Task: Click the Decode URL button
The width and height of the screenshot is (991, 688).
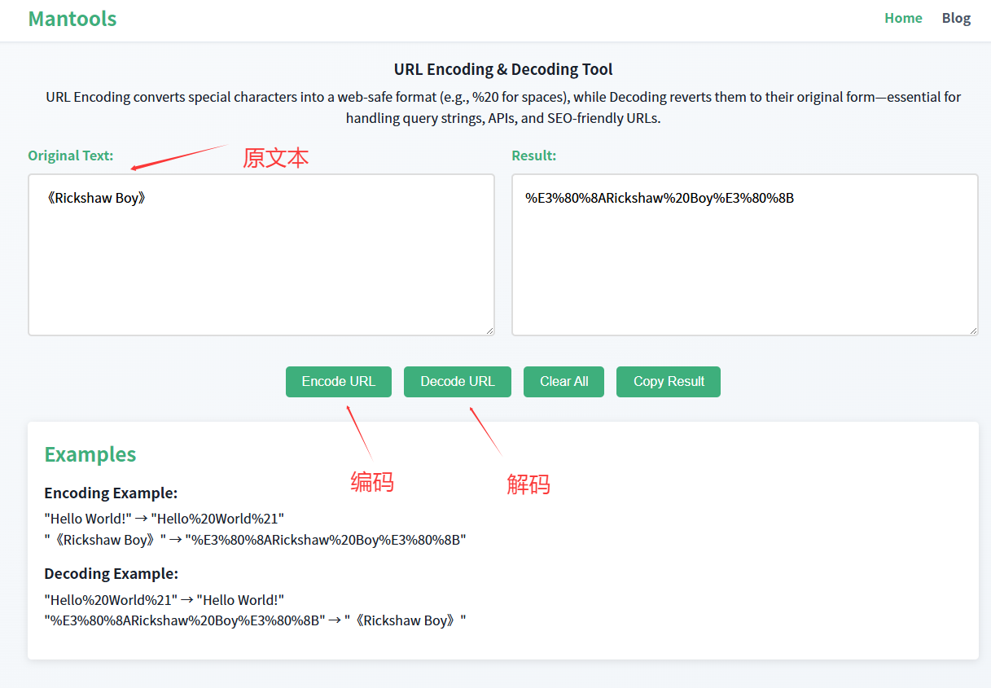Action: (x=457, y=381)
